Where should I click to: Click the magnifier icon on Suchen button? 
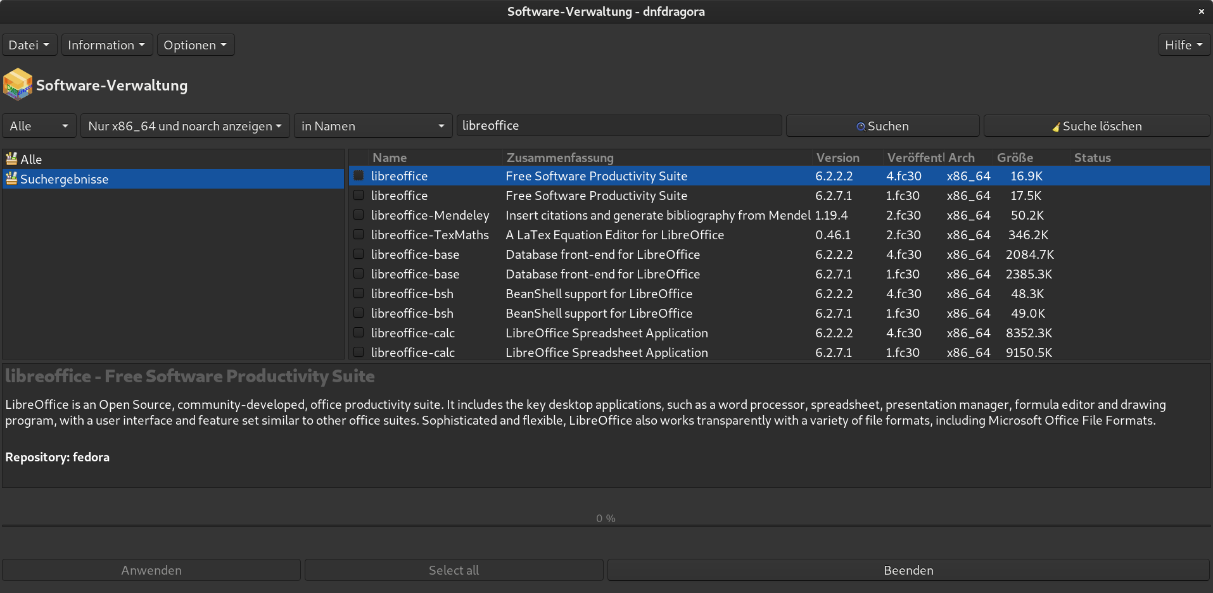click(x=861, y=127)
